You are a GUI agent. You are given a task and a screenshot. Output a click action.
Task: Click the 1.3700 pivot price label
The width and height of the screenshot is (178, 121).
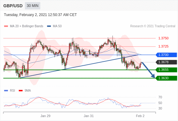click(x=166, y=55)
